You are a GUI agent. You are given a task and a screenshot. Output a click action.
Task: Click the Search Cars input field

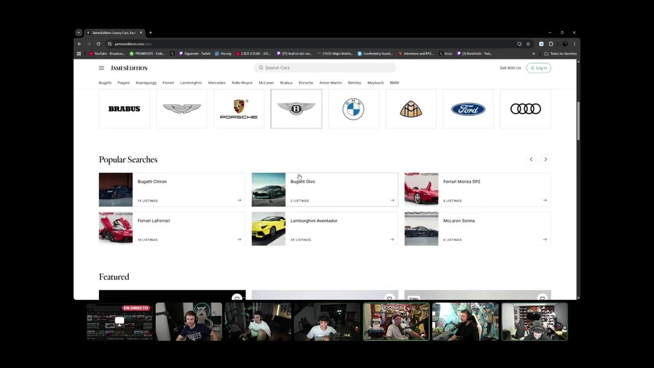[325, 67]
